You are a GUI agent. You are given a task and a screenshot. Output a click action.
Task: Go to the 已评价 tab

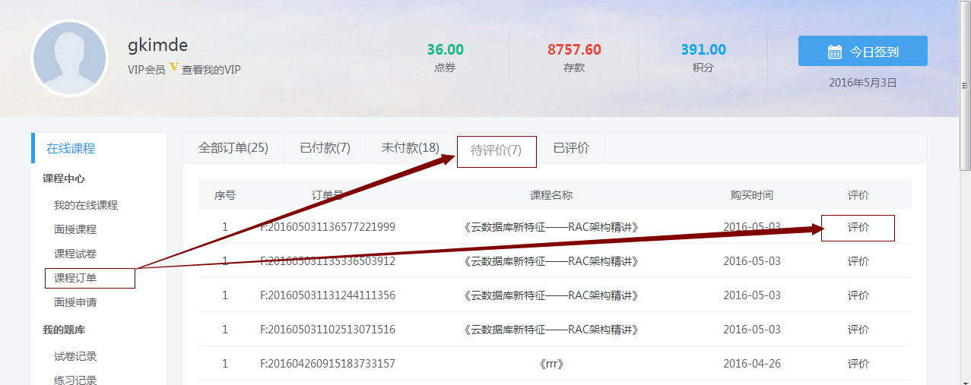click(x=570, y=148)
